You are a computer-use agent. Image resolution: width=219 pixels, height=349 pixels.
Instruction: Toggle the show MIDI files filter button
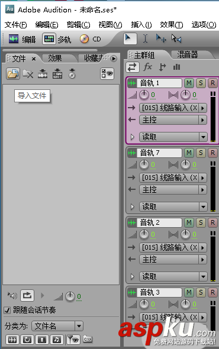57,340
